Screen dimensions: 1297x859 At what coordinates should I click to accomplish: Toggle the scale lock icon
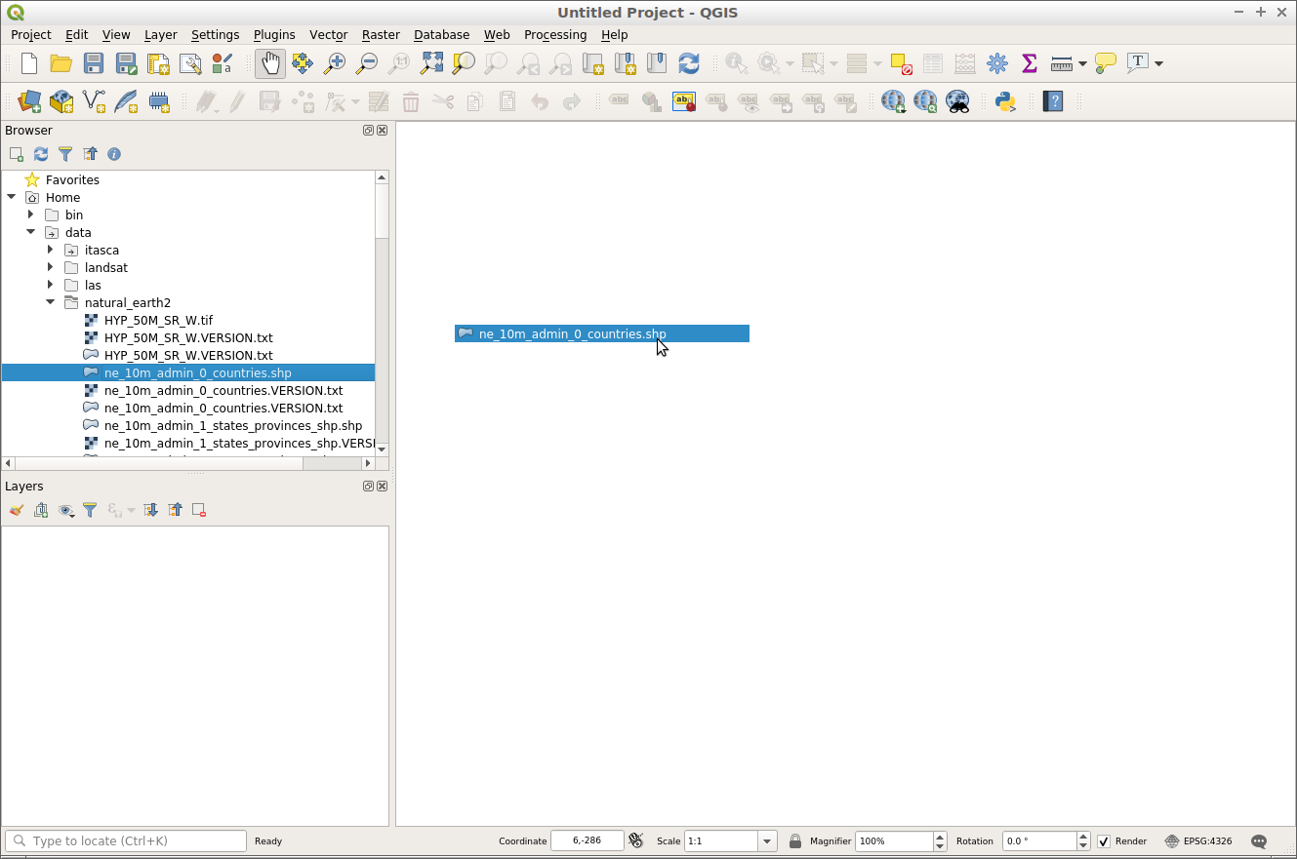[x=795, y=841]
